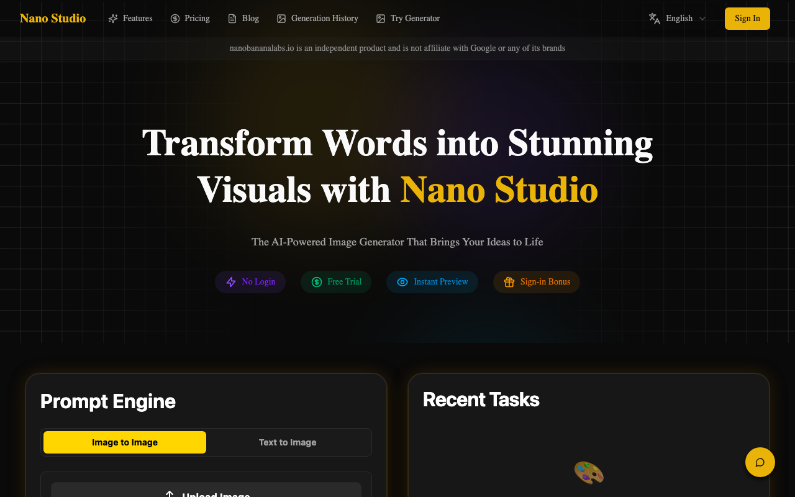Click the image icon beside Generation History
Viewport: 795px width, 497px height.
(x=281, y=19)
